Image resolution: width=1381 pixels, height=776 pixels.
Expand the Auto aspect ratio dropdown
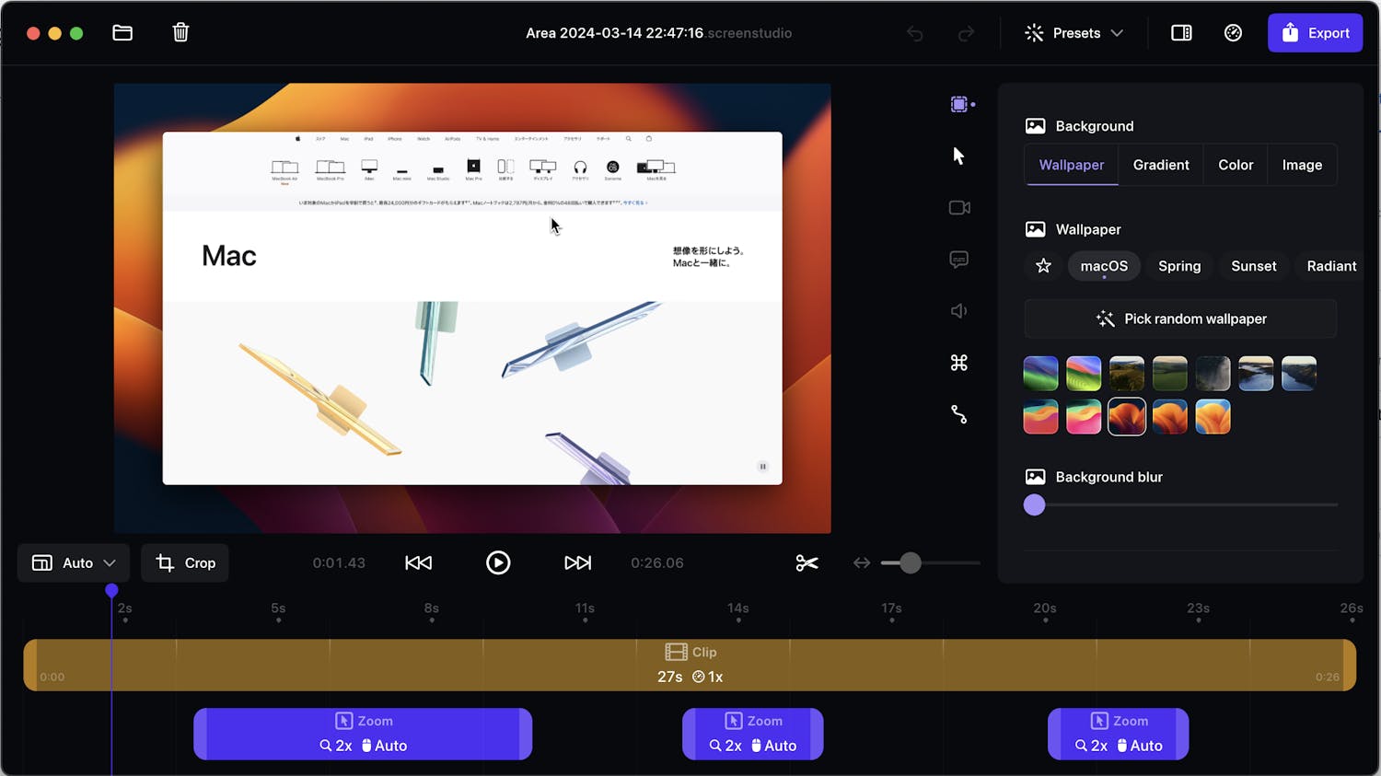point(74,562)
